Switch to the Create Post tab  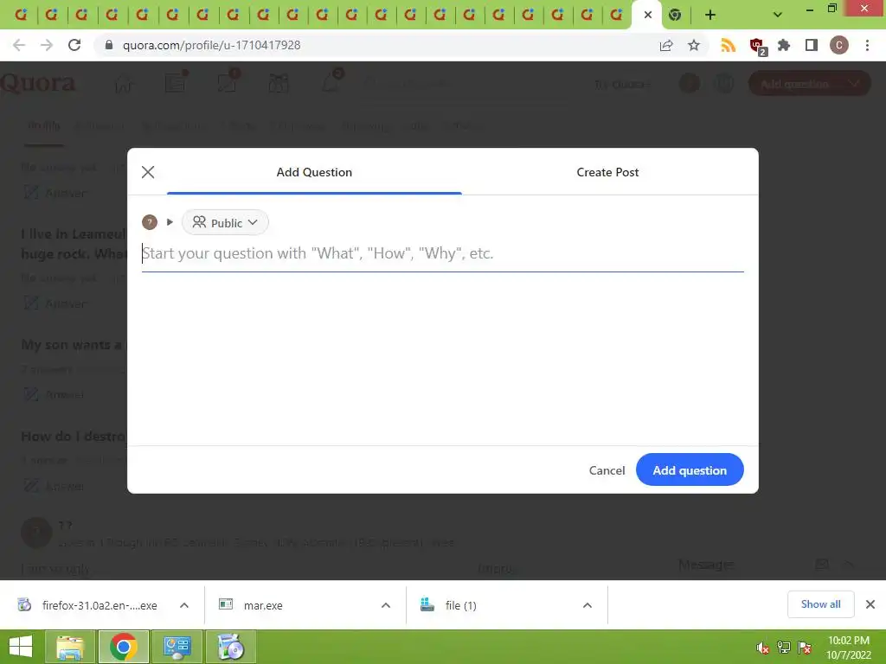[x=607, y=172]
